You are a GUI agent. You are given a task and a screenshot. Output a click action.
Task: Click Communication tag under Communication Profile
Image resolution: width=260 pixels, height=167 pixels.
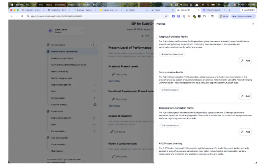(x=171, y=90)
